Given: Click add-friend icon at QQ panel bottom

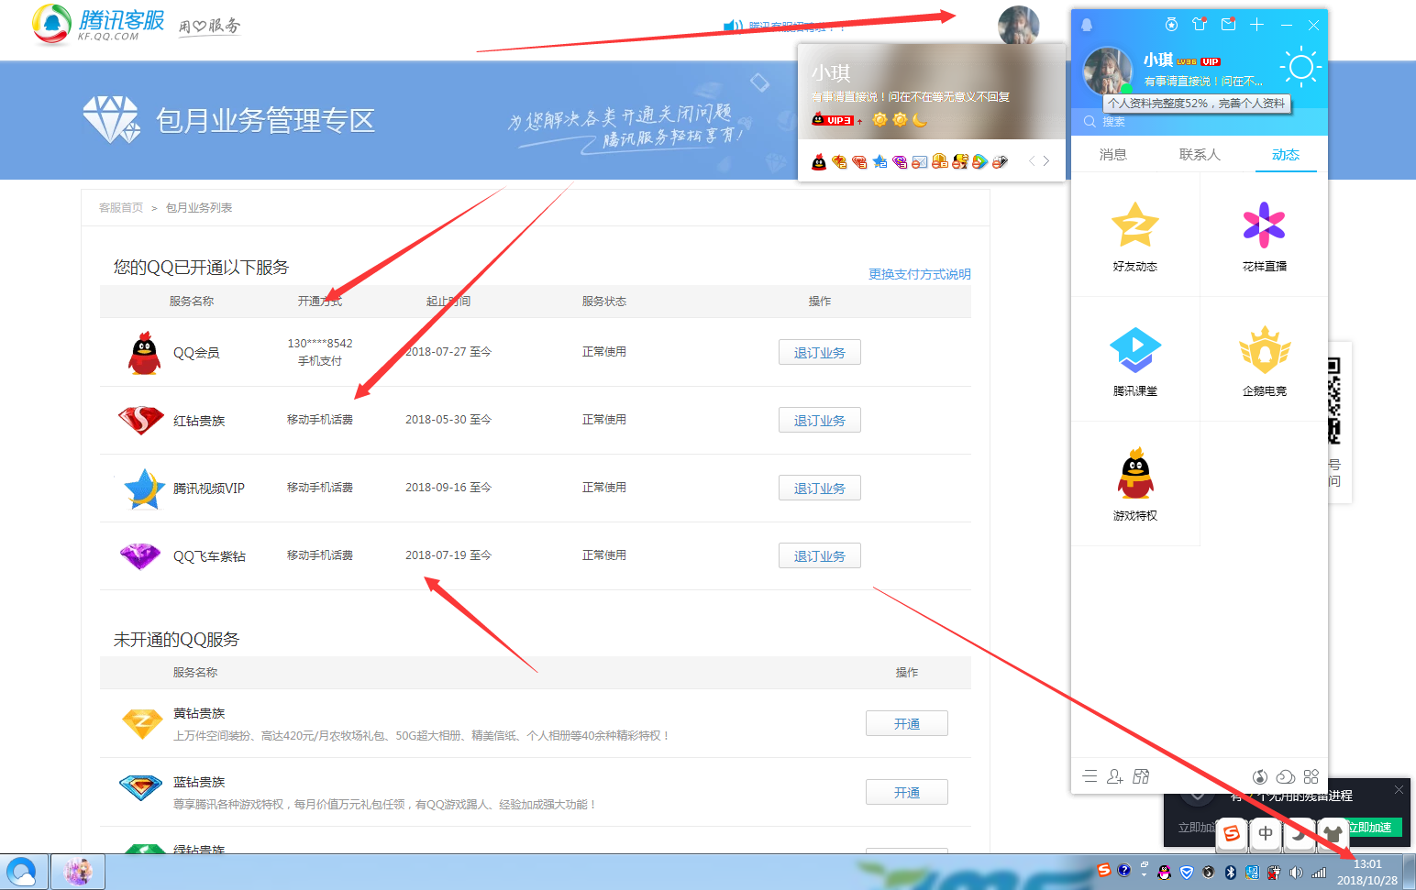Looking at the screenshot, I should point(1115,776).
